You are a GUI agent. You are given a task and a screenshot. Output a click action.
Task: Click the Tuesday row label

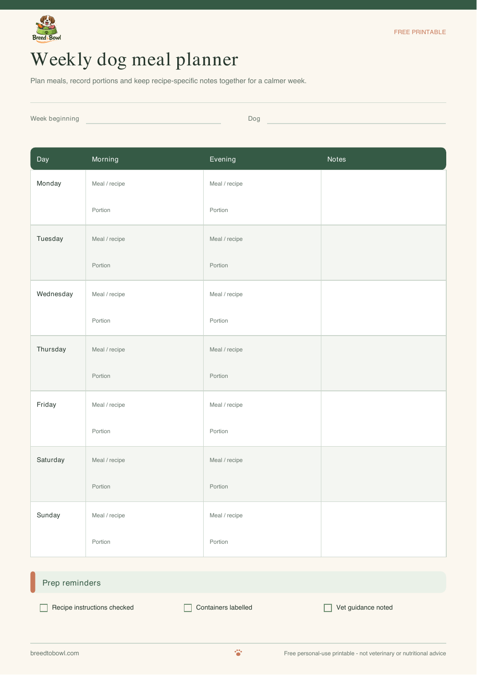50,238
